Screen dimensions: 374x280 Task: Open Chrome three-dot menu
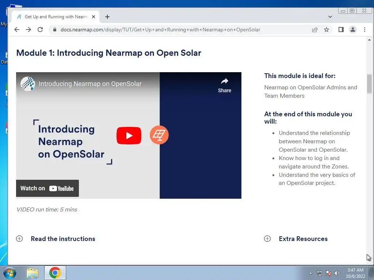pyautogui.click(x=365, y=30)
